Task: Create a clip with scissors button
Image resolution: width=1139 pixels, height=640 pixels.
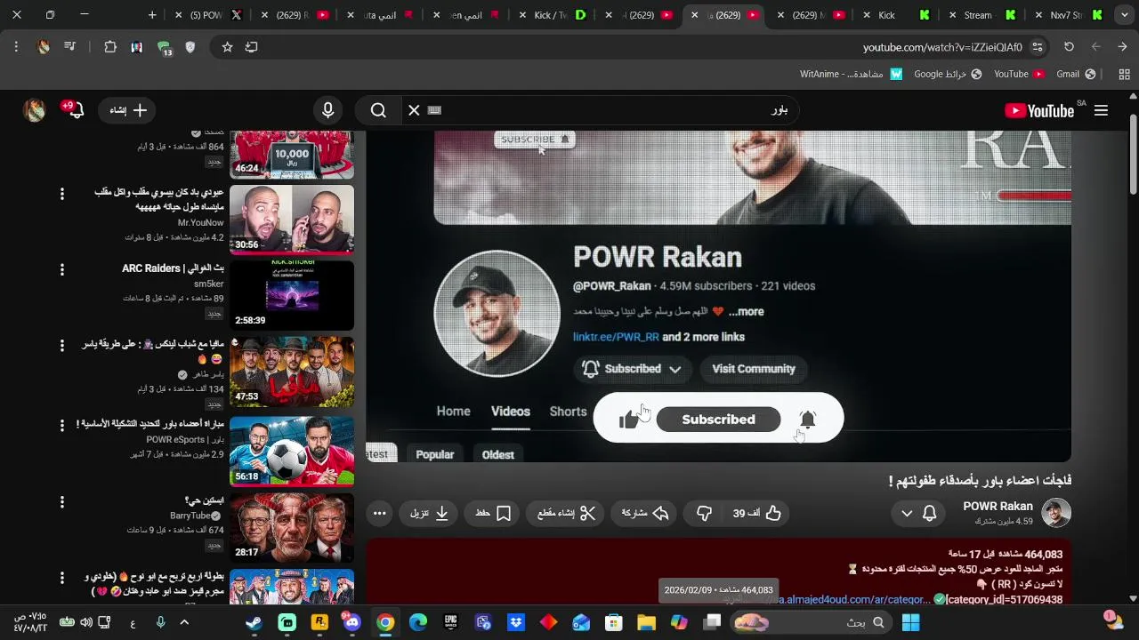Action: click(566, 513)
